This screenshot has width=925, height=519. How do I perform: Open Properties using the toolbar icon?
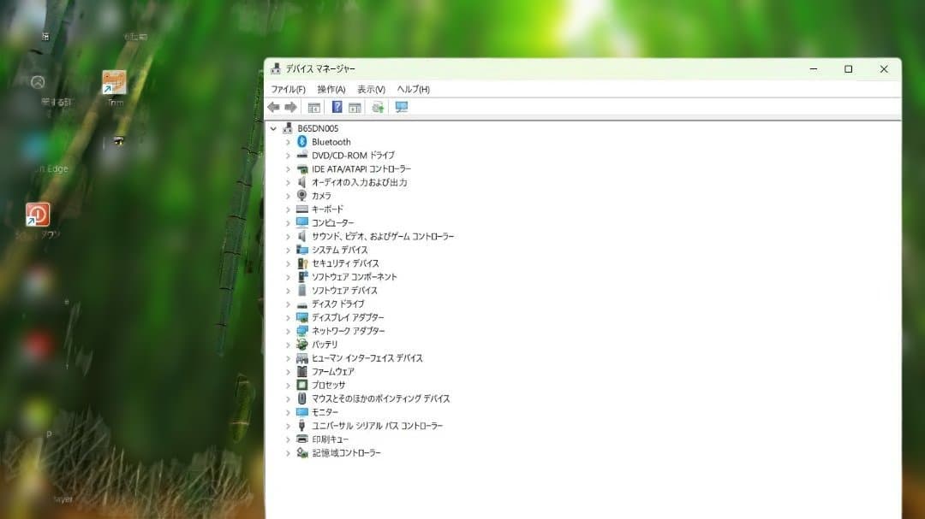pos(355,106)
